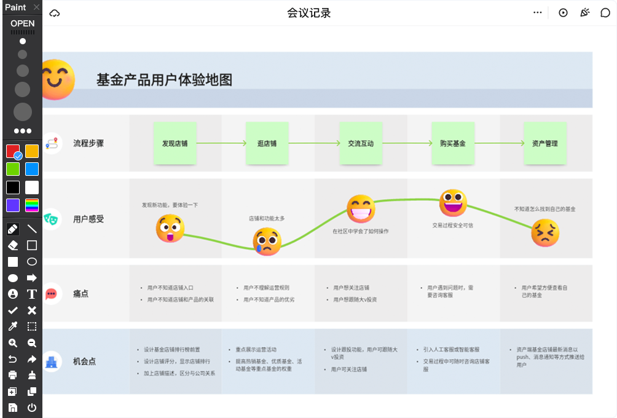The height and width of the screenshot is (418, 617).
Task: Select the largest brush size circle
Action: pyautogui.click(x=23, y=111)
